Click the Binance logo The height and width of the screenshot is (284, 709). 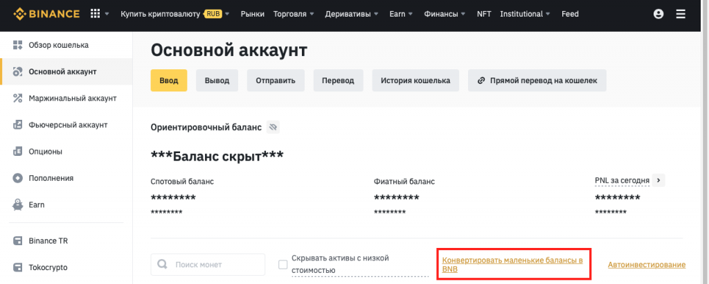click(46, 14)
